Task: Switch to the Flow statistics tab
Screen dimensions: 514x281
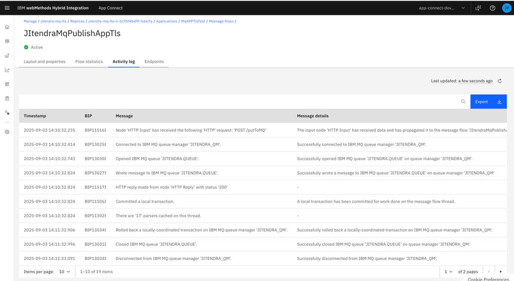Action: [89, 62]
